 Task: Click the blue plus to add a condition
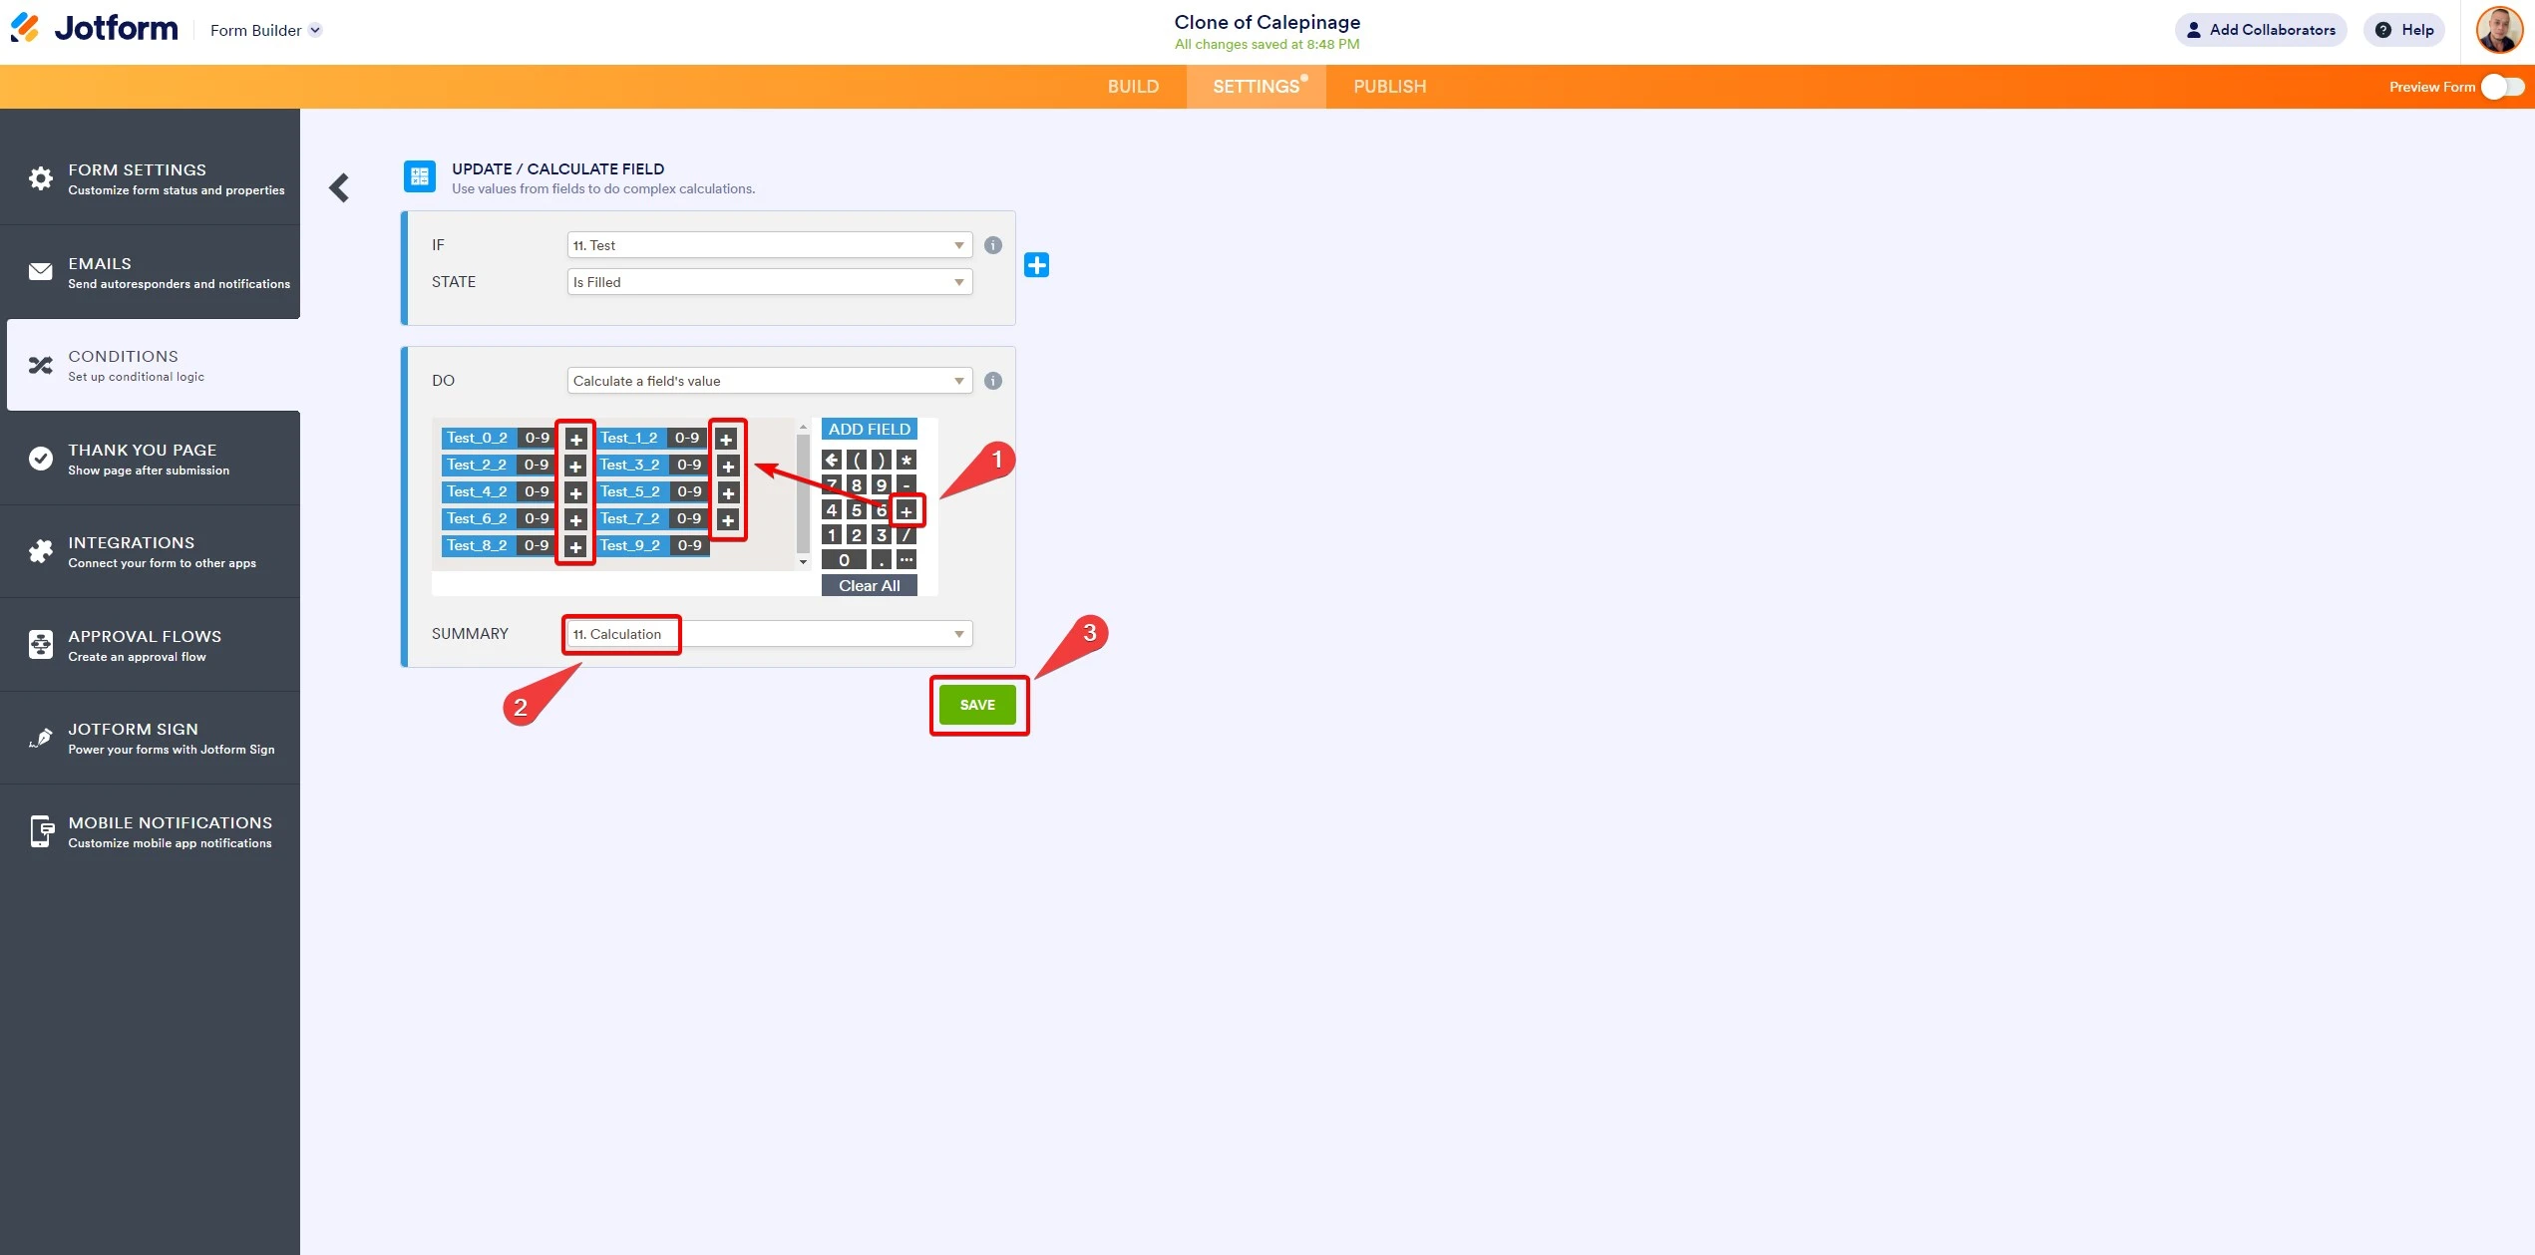pyautogui.click(x=1037, y=264)
